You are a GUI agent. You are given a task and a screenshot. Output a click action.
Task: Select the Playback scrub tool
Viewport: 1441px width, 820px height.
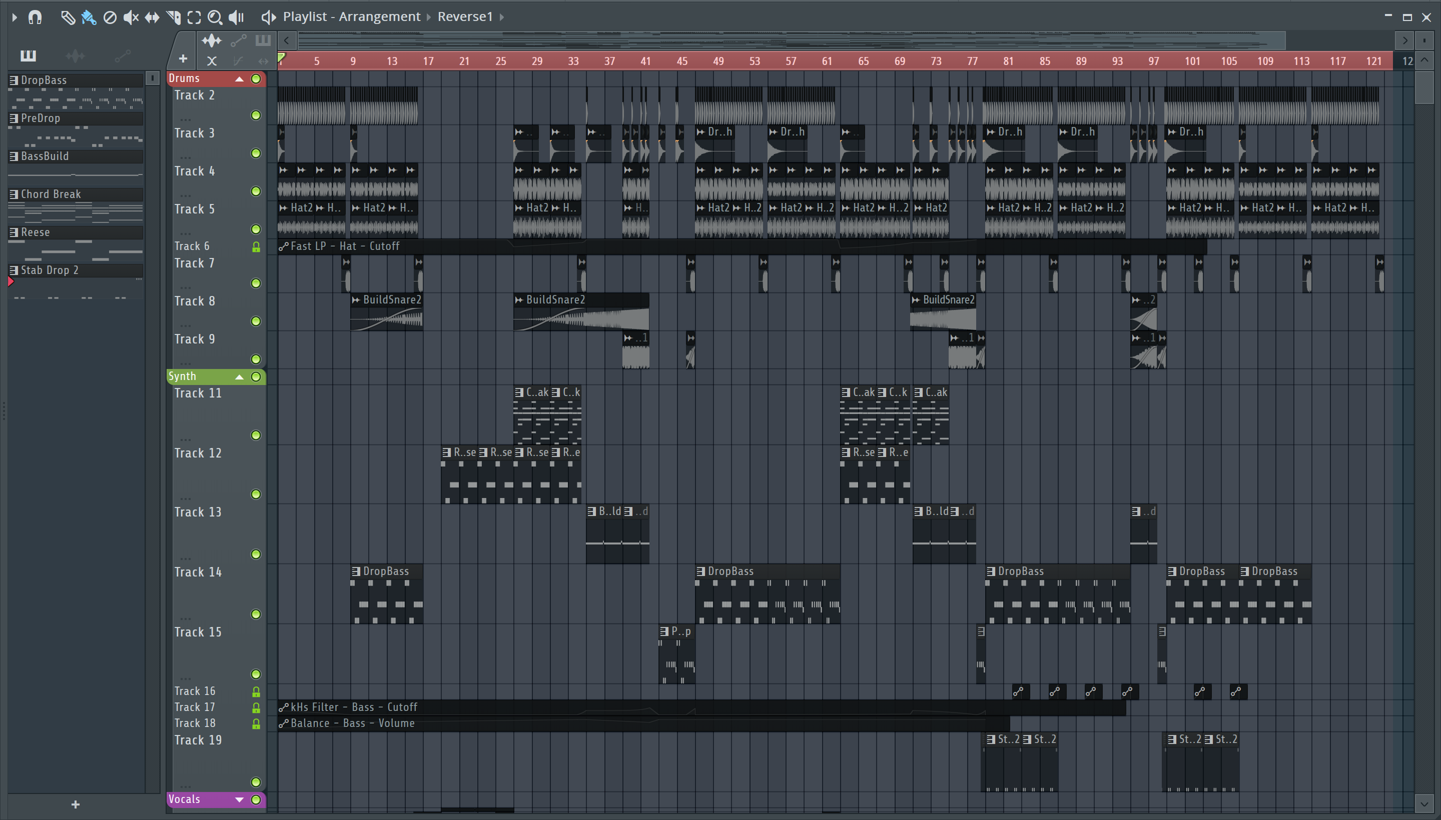click(x=236, y=17)
